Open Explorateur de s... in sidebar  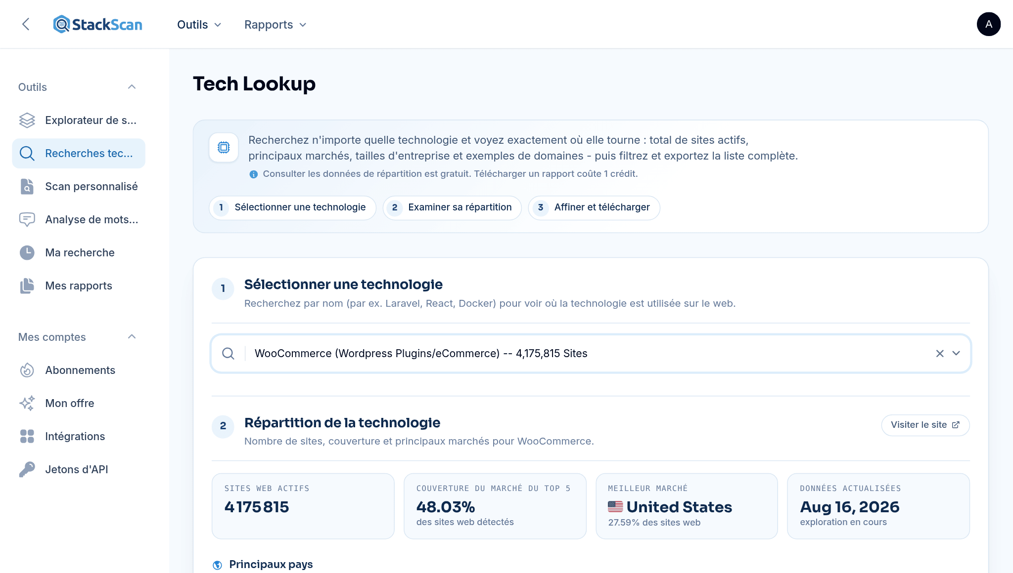(x=79, y=120)
